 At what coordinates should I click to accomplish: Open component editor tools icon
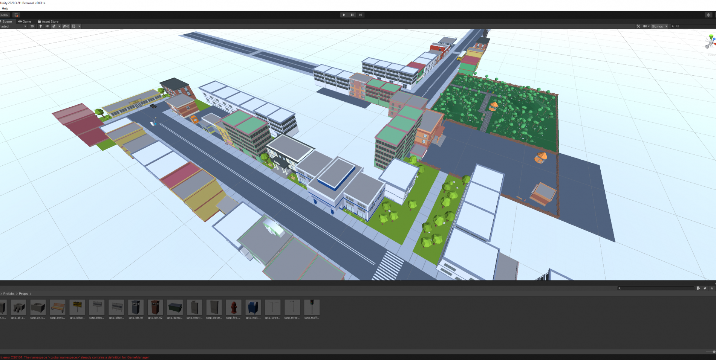pyautogui.click(x=638, y=26)
